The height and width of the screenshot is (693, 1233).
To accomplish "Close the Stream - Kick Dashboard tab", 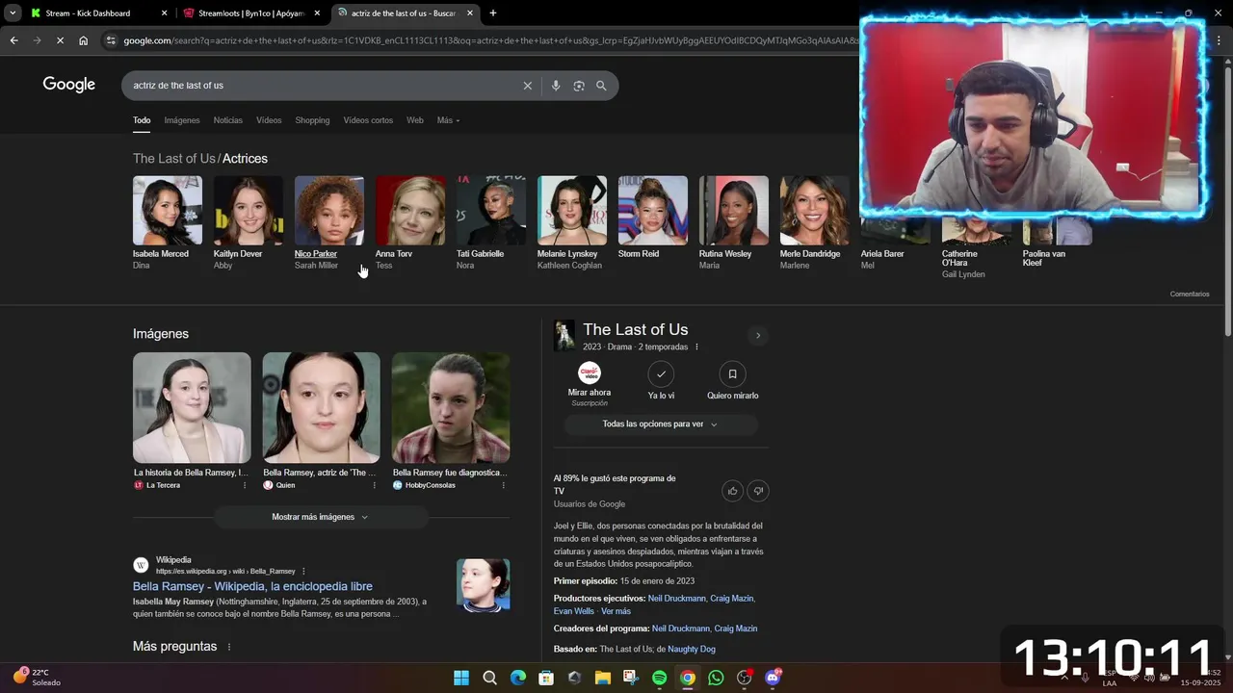I will click(x=164, y=13).
